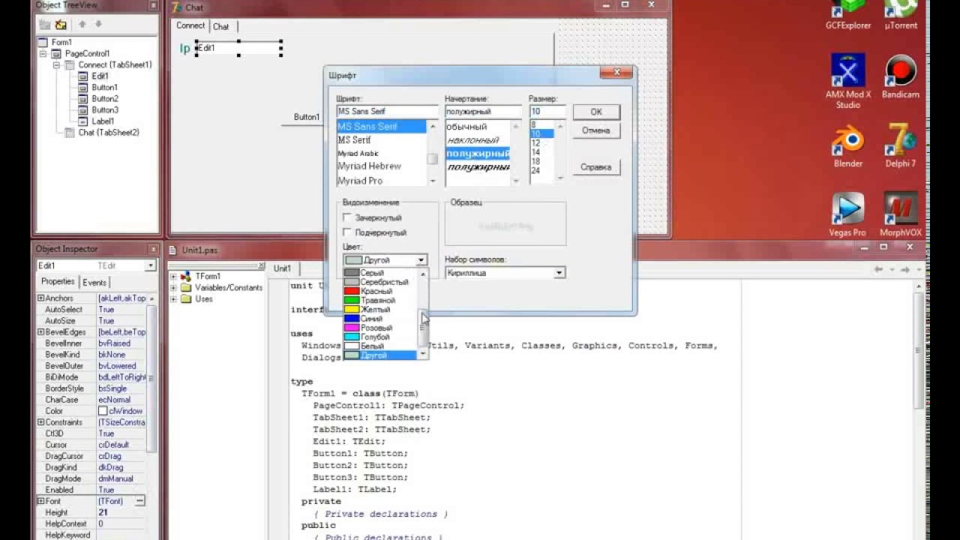Open µTorrent desktop shortcut

click(x=901, y=16)
